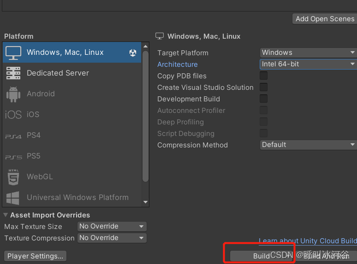Select the Universal Windows Platform label
Image resolution: width=357 pixels, height=264 pixels.
pyautogui.click(x=77, y=197)
